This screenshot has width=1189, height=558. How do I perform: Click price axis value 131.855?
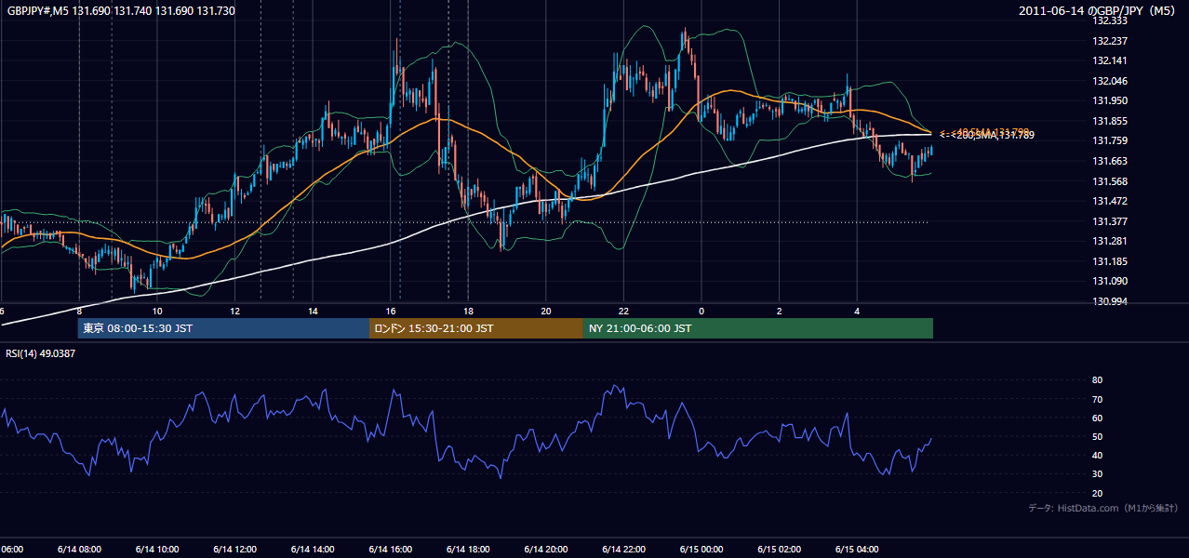pyautogui.click(x=1110, y=121)
